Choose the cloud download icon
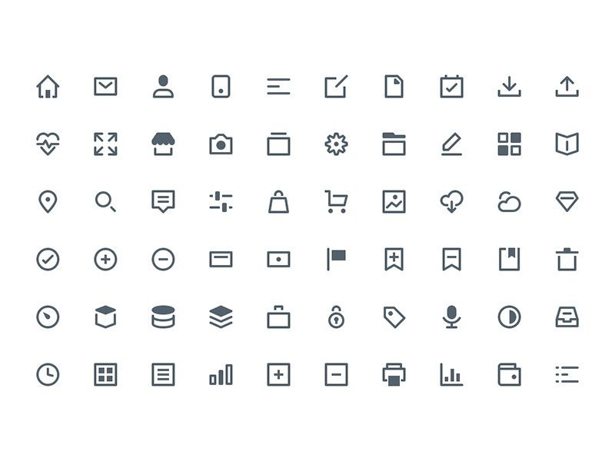This screenshot has height=461, width=615. [451, 202]
